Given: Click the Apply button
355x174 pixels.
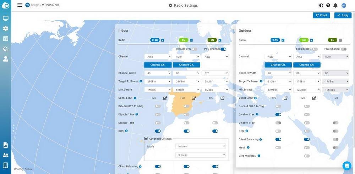Looking at the screenshot, I should click(343, 15).
